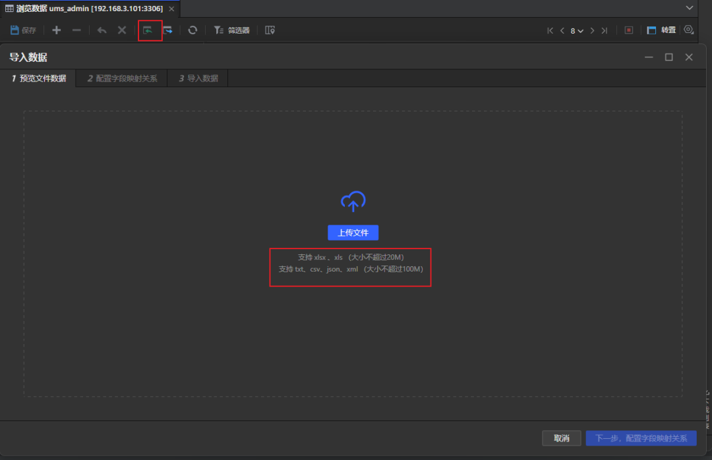The height and width of the screenshot is (460, 712).
Task: Click the refresh data icon
Action: point(193,30)
